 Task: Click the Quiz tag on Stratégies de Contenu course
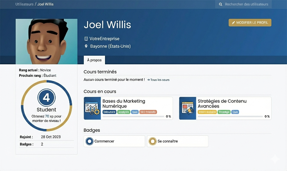point(235,112)
